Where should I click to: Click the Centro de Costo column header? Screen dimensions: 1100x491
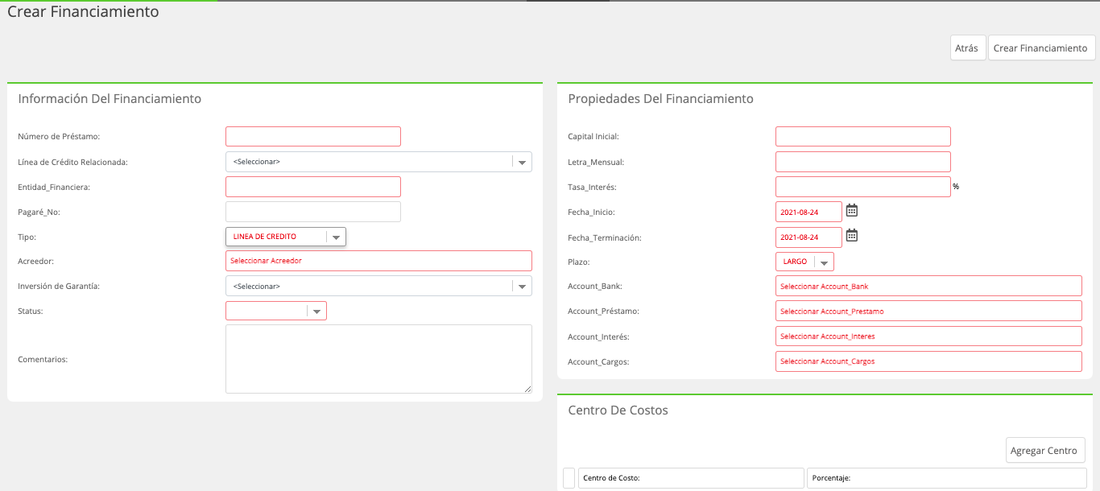(x=691, y=478)
